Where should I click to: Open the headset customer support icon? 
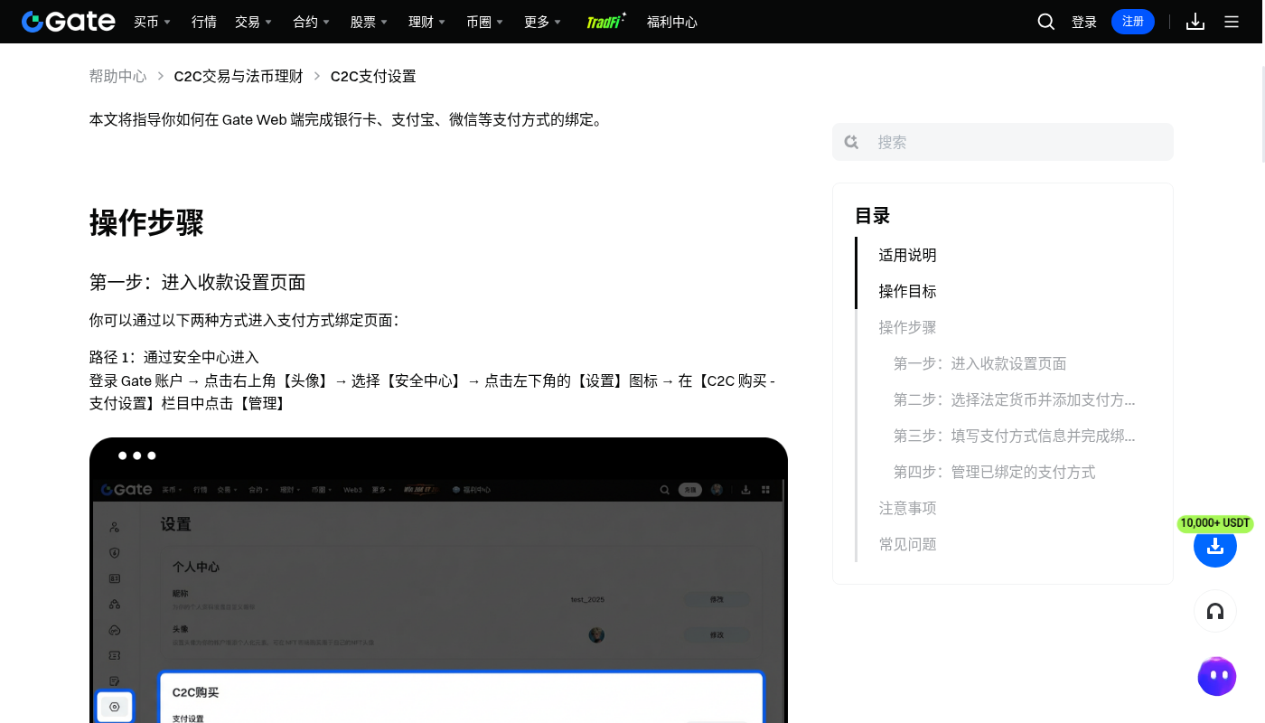pos(1215,611)
